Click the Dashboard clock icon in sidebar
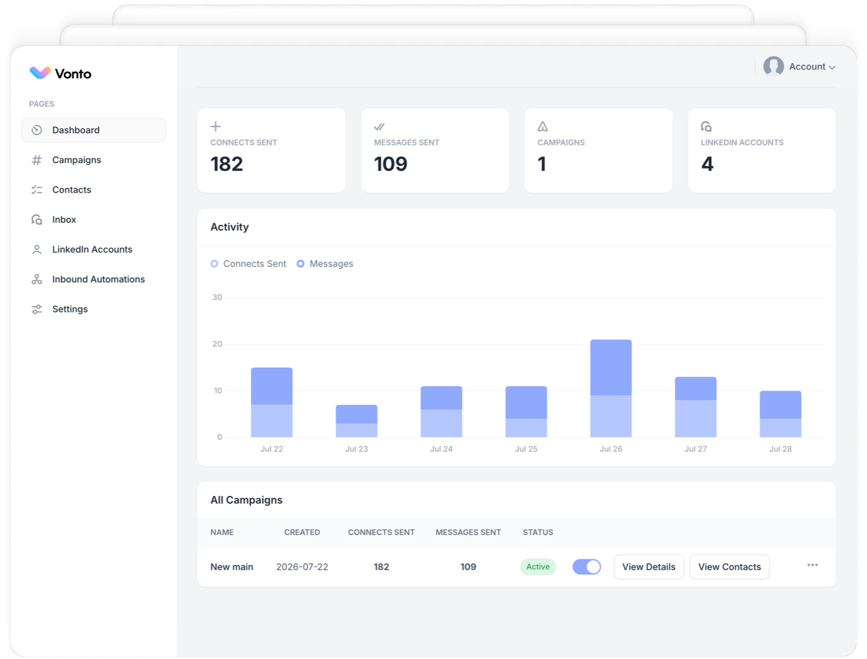This screenshot has width=867, height=659. (37, 130)
